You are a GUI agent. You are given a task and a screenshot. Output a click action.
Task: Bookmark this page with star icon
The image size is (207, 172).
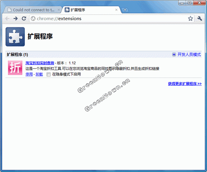[190, 19]
